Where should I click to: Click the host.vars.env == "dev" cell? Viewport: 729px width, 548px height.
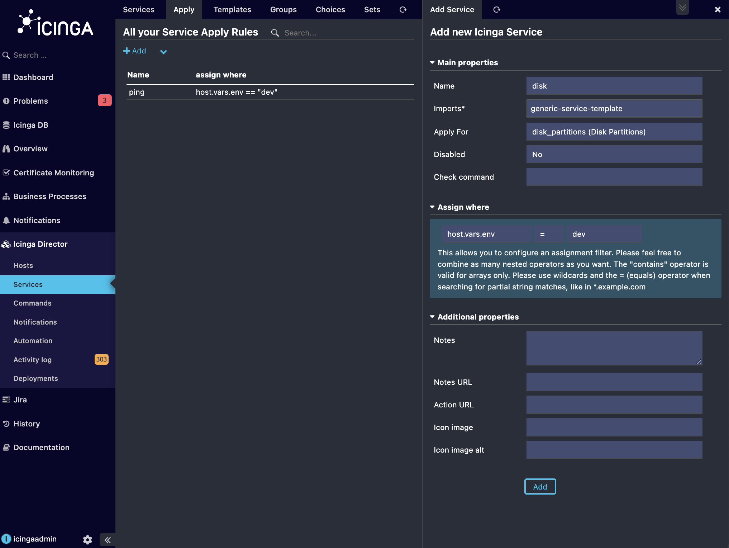tap(237, 92)
